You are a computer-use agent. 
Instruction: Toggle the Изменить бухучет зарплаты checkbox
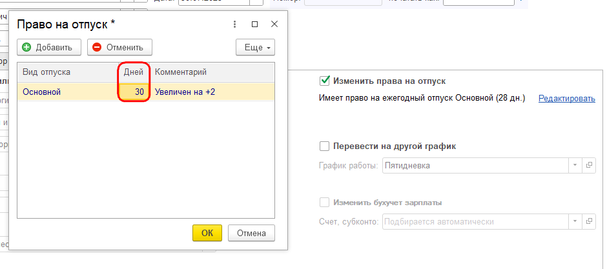pos(324,203)
